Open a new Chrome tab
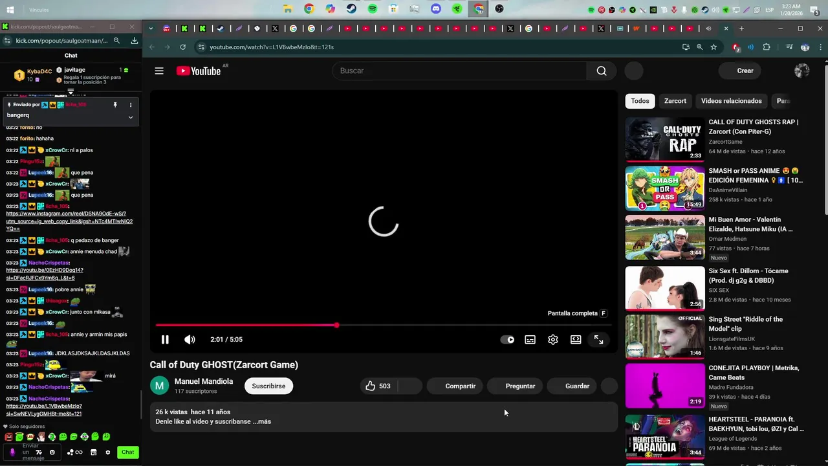 (741, 28)
